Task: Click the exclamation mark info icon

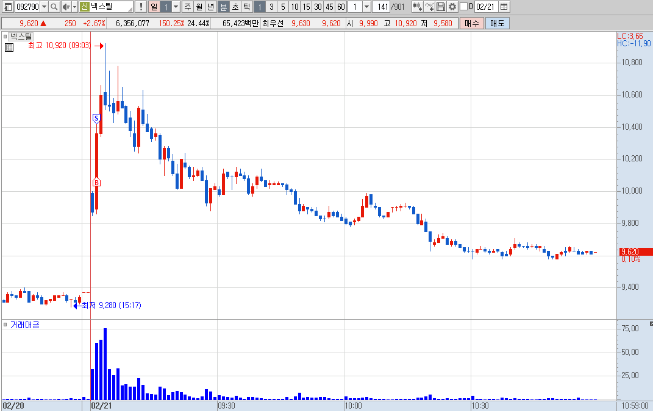Action: (141, 7)
